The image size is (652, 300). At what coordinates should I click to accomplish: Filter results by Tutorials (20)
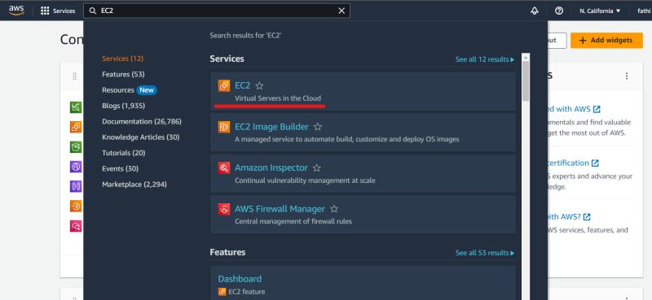pos(124,153)
